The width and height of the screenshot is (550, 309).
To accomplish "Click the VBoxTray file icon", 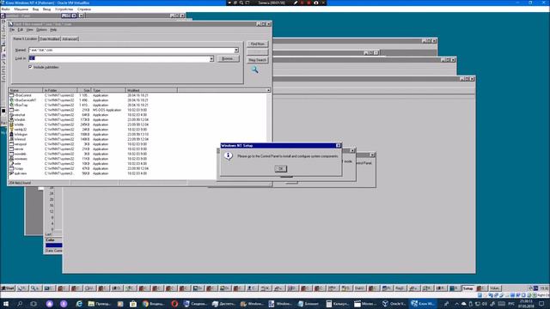I will [x=11, y=105].
